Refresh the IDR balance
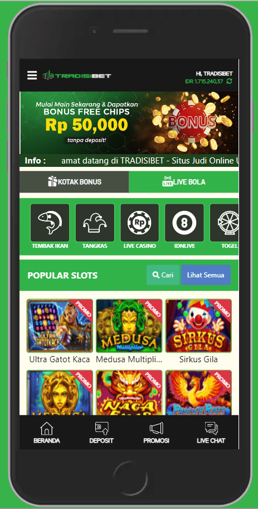This screenshot has height=509, width=258. point(230,81)
